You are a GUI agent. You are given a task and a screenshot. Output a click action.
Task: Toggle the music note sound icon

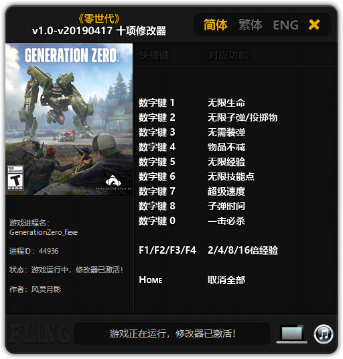tap(324, 334)
